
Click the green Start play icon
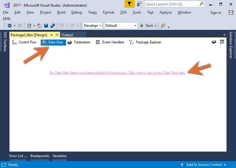click(x=142, y=26)
